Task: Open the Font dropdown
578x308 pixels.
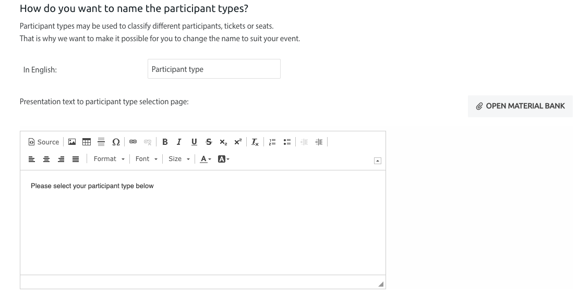Action: coord(147,159)
